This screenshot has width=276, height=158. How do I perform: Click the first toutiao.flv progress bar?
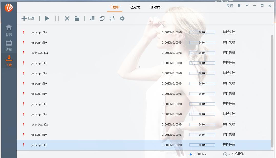[202, 53]
